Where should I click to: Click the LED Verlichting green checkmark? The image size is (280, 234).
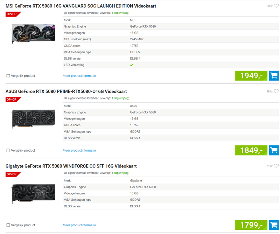coord(132,65)
